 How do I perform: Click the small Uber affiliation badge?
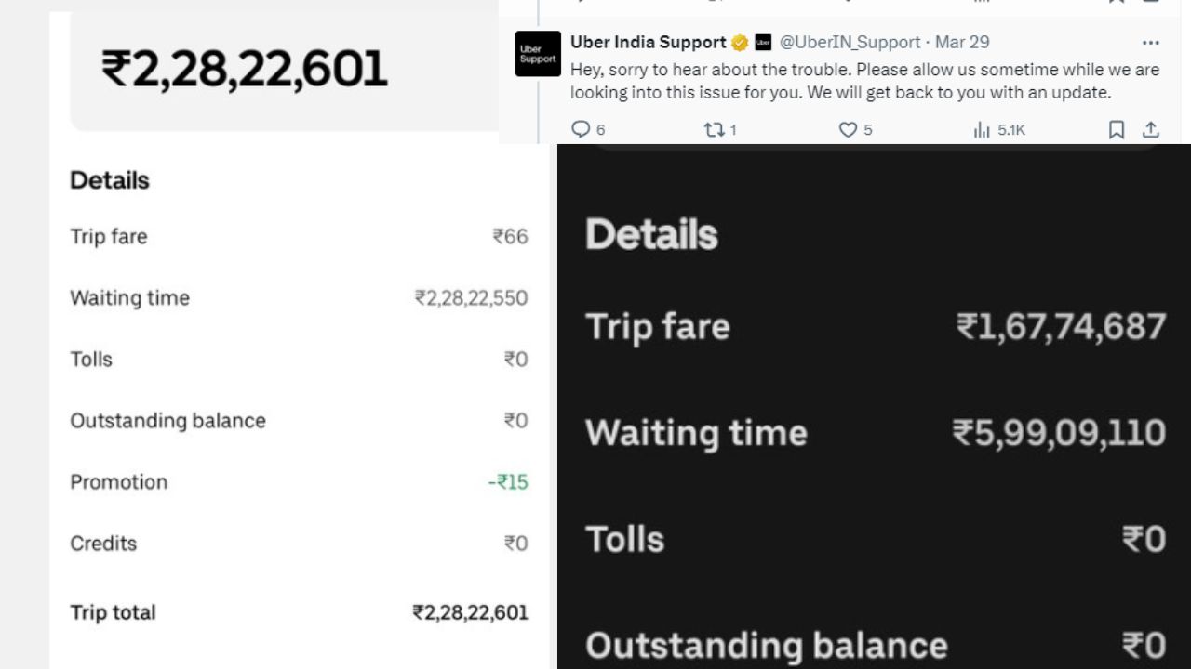[x=763, y=43]
